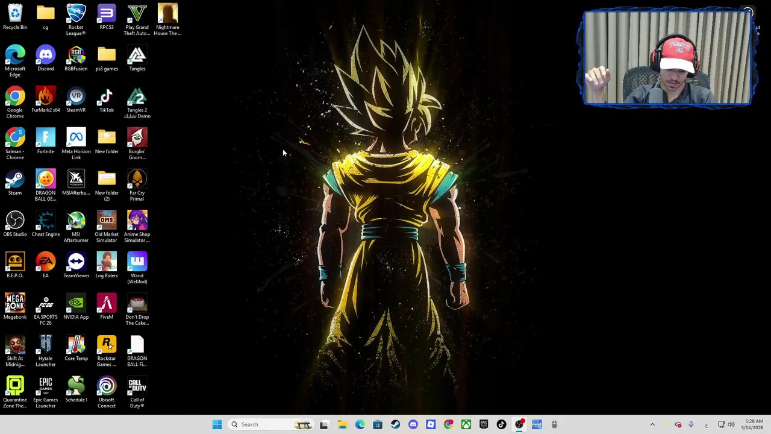771x434 pixels.
Task: Open Google Chrome desktop shortcut
Action: [15, 102]
